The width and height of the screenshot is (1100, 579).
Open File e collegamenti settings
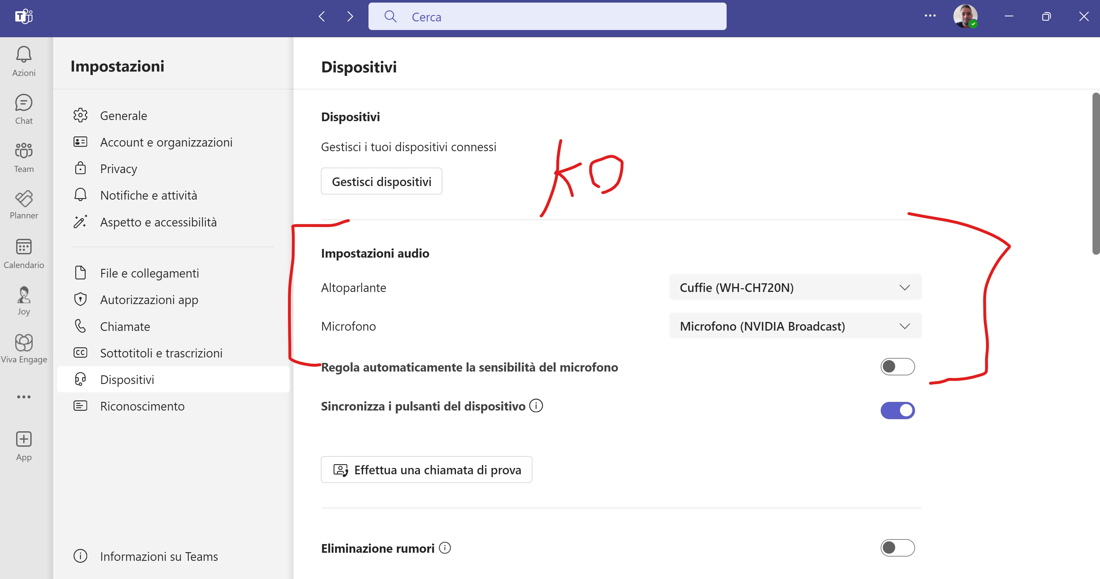(x=173, y=273)
